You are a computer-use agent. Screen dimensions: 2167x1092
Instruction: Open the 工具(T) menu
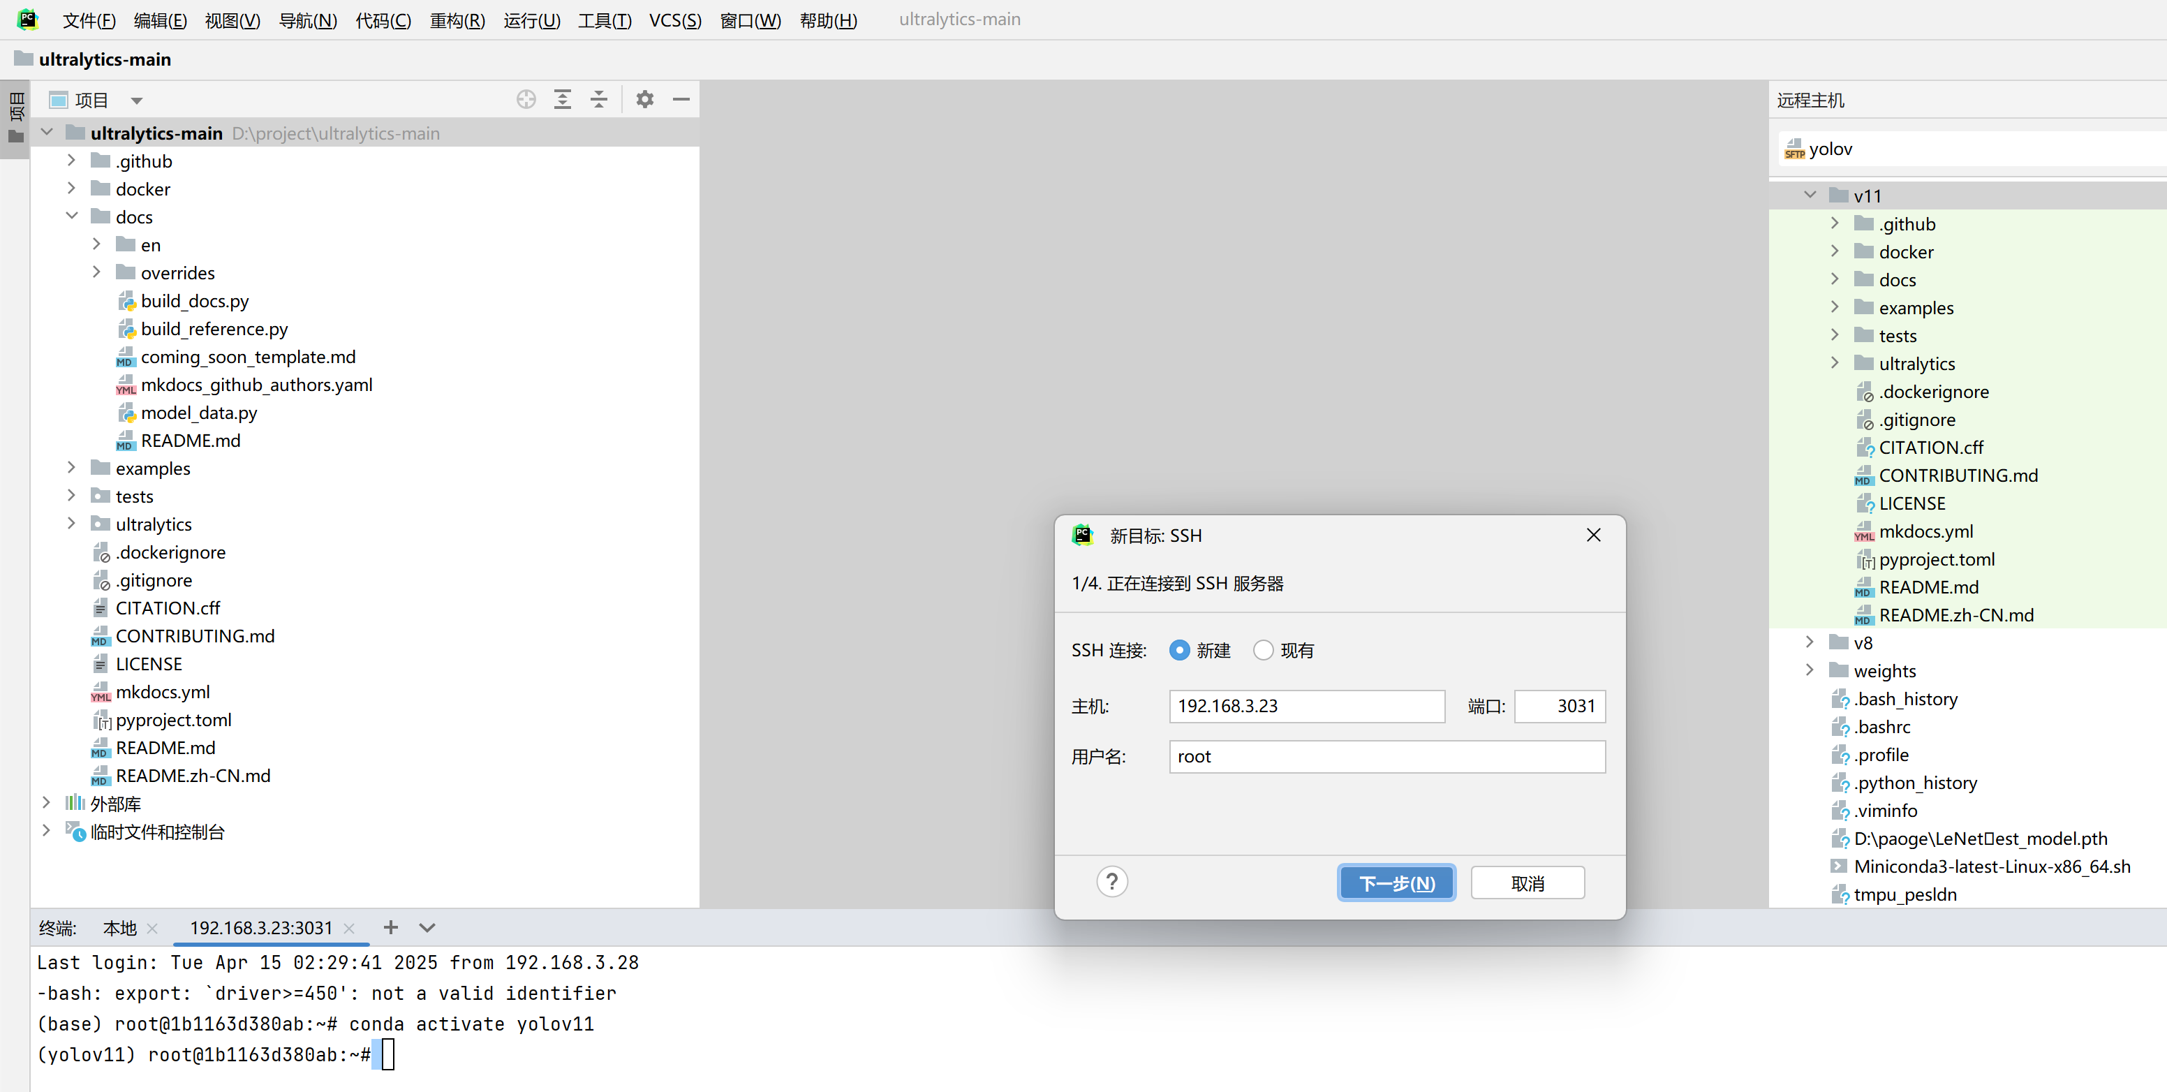(x=604, y=20)
